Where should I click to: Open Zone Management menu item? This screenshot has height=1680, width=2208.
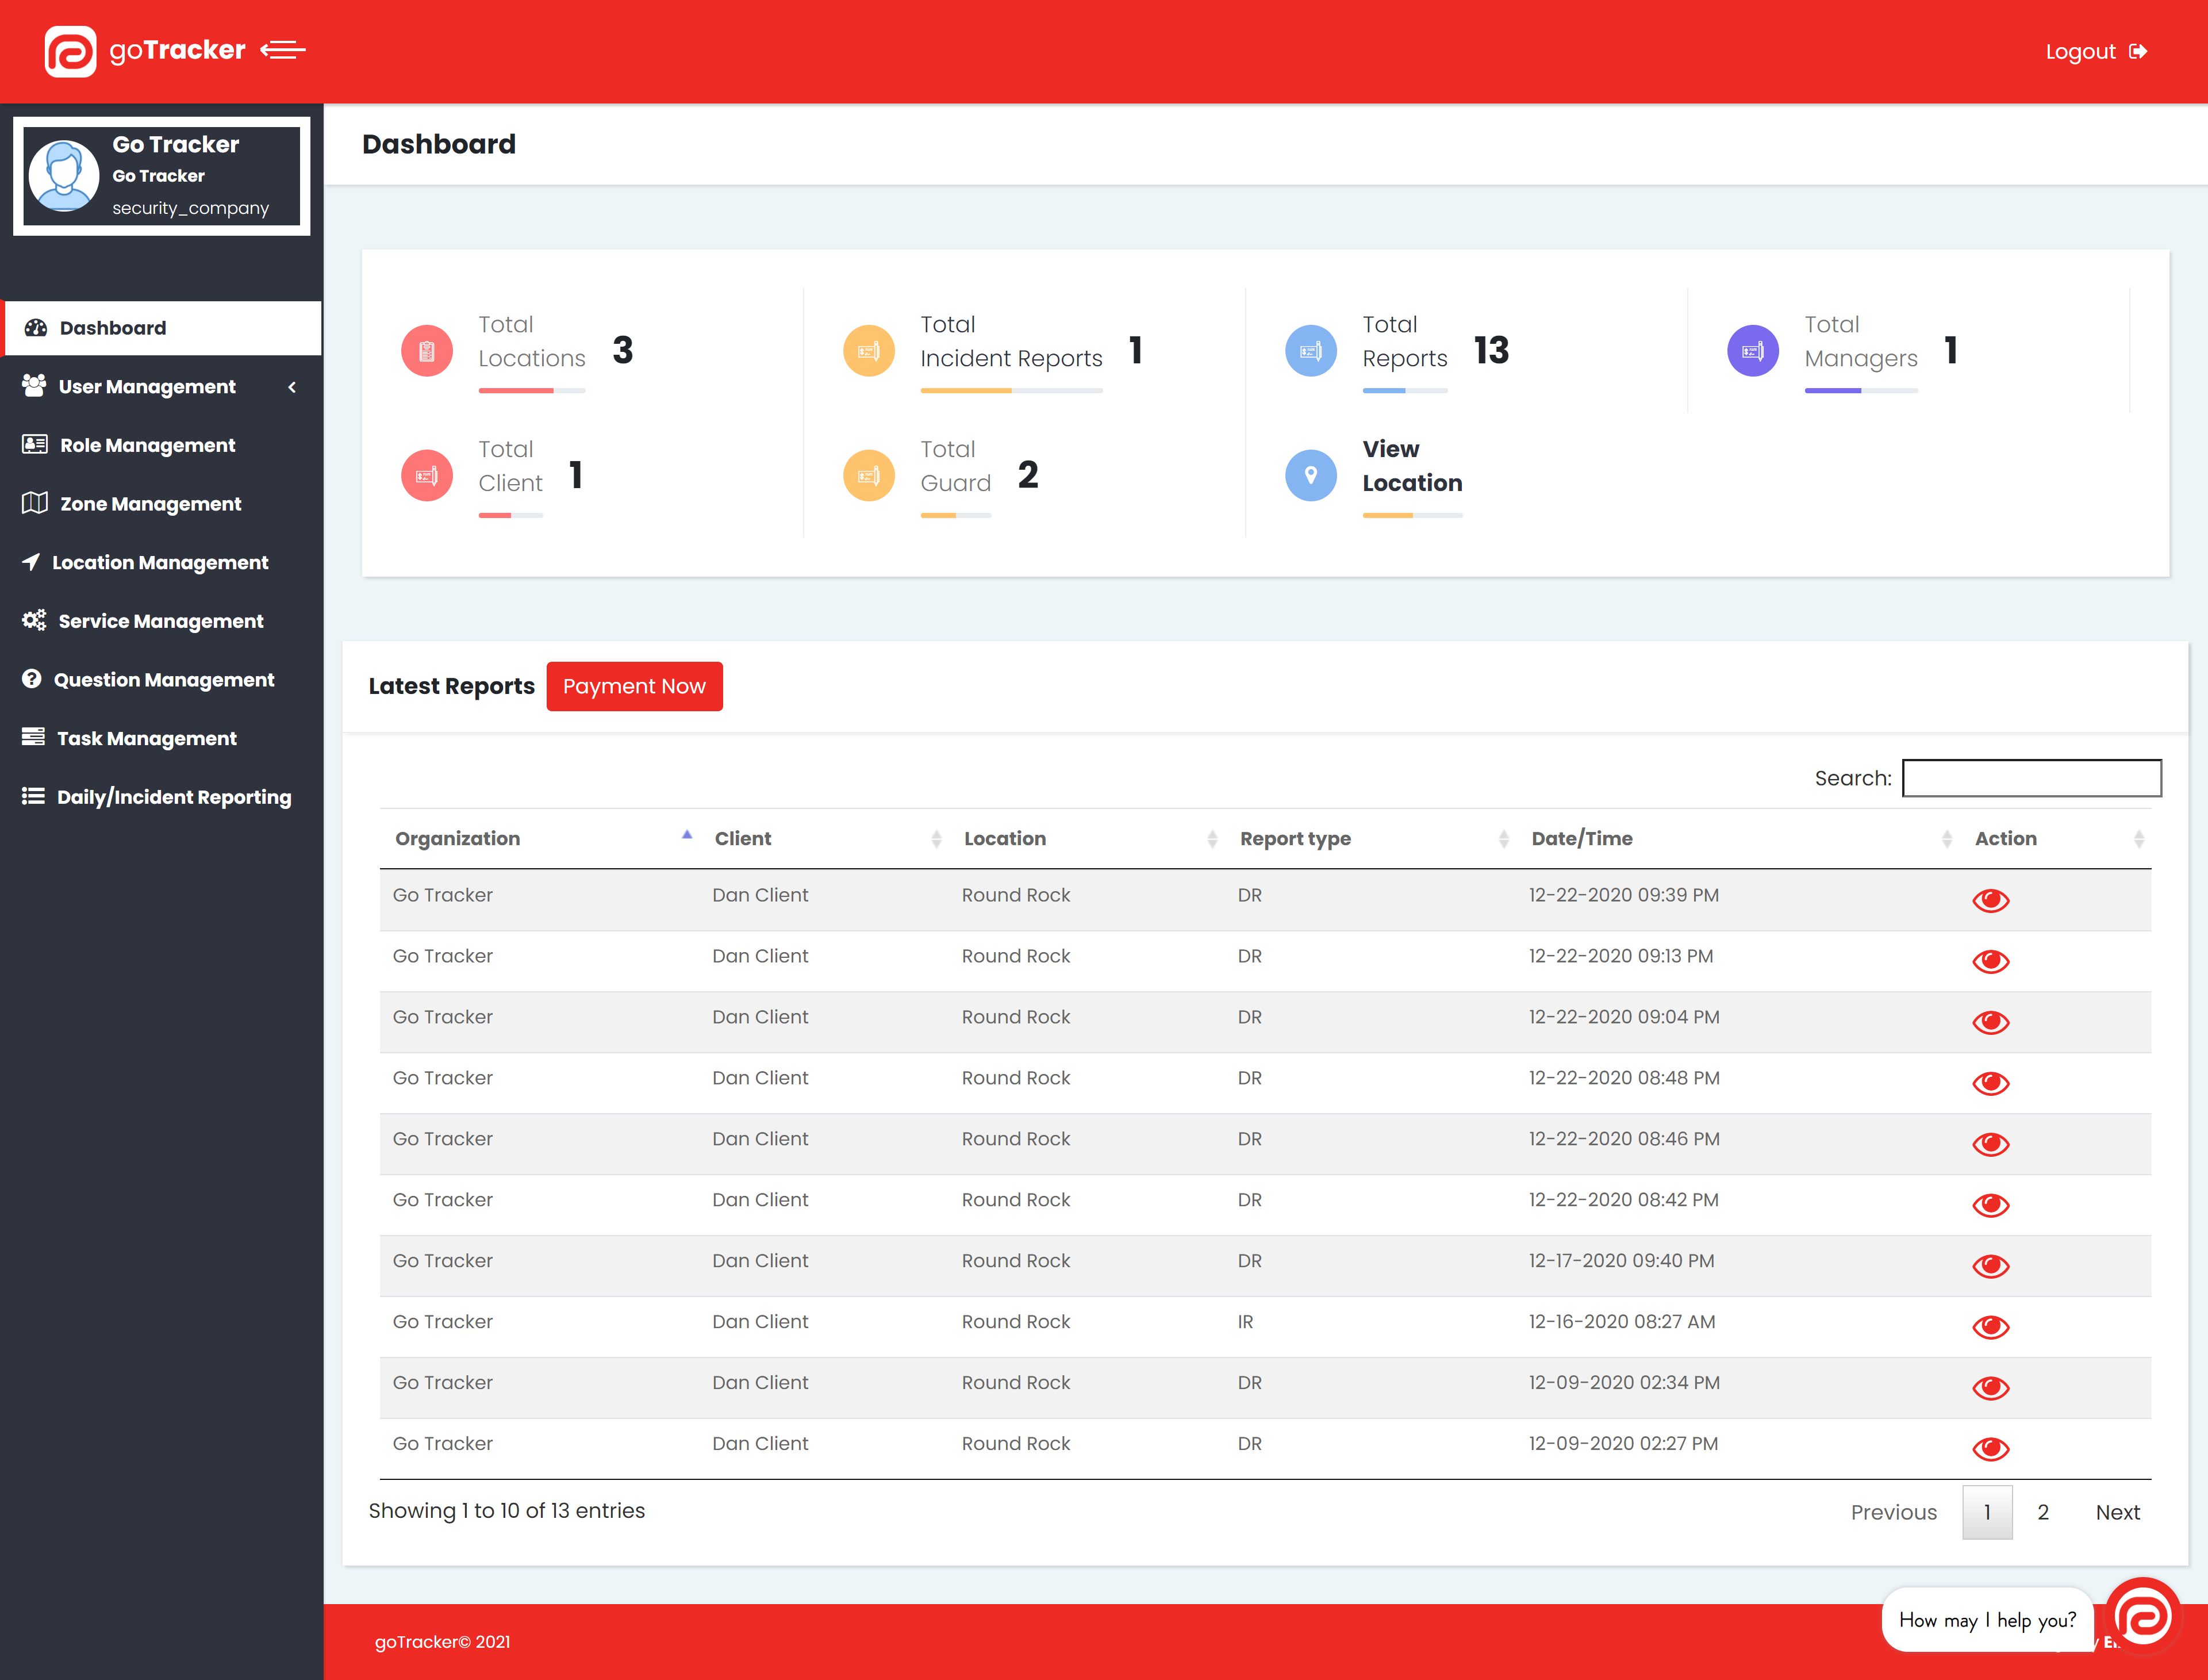pyautogui.click(x=150, y=504)
